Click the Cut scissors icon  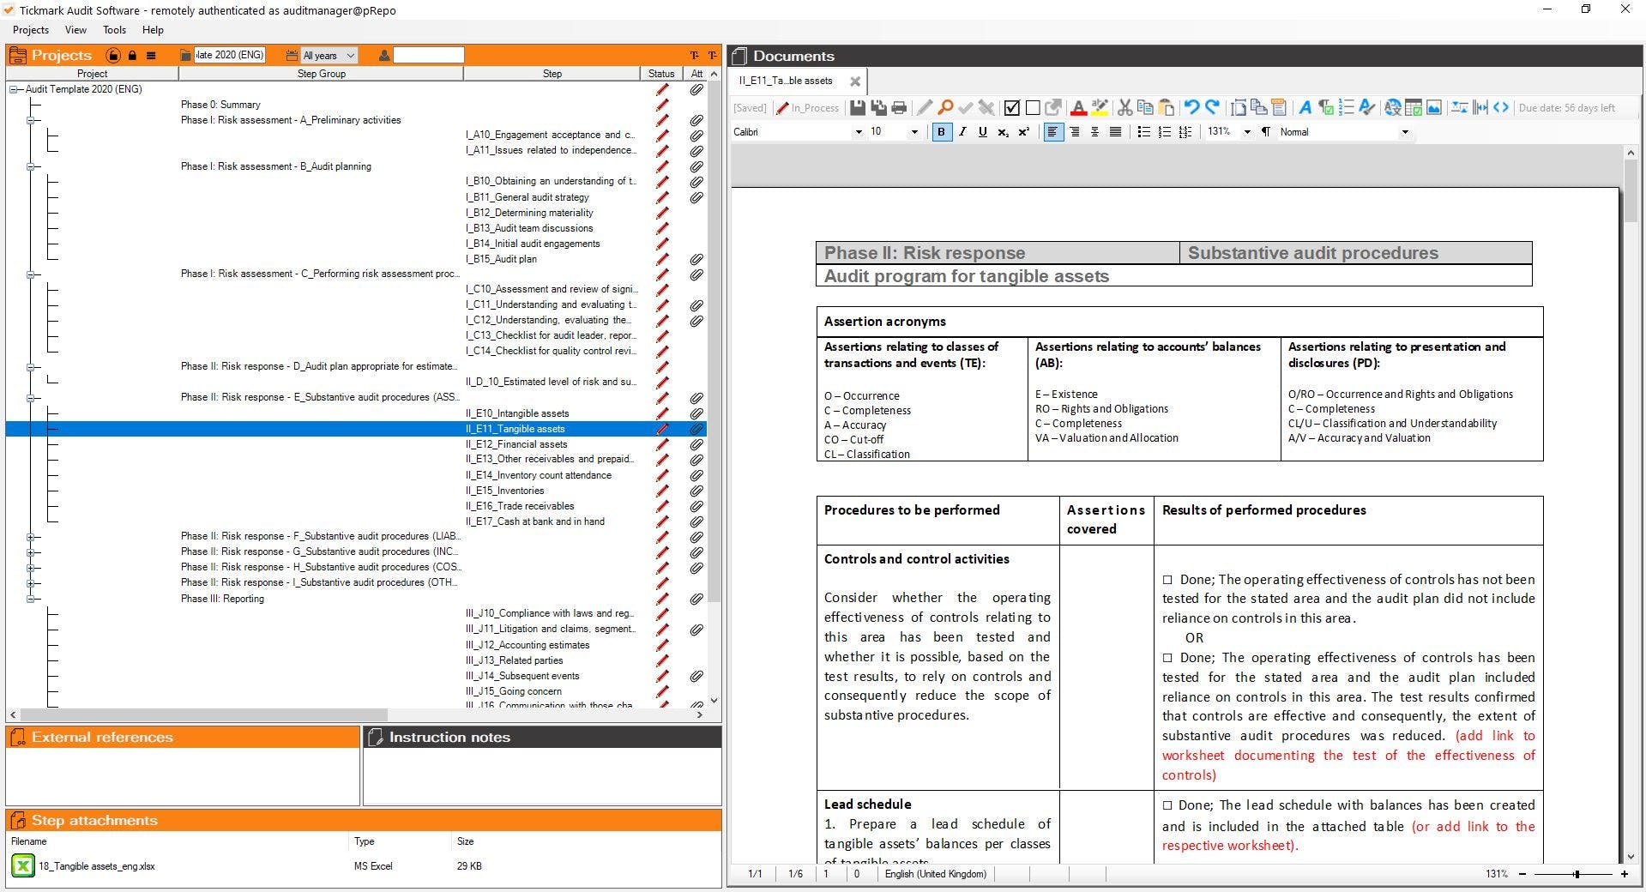tap(1124, 108)
